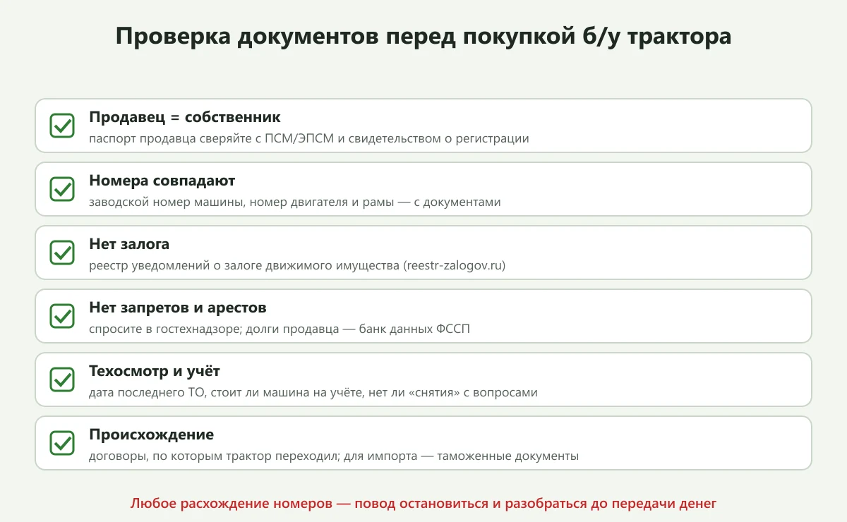Click description mentioning ПСМ/ЭПСМ and свидетельством
Image resolution: width=847 pixels, height=522 pixels.
(x=309, y=139)
